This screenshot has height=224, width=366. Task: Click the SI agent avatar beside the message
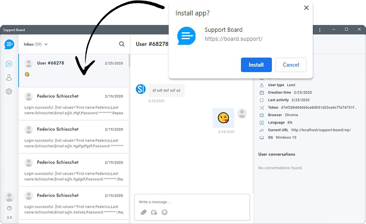point(140,89)
